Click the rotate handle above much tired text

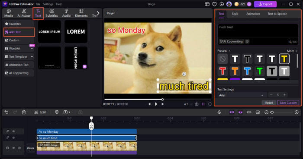pyautogui.click(x=184, y=74)
